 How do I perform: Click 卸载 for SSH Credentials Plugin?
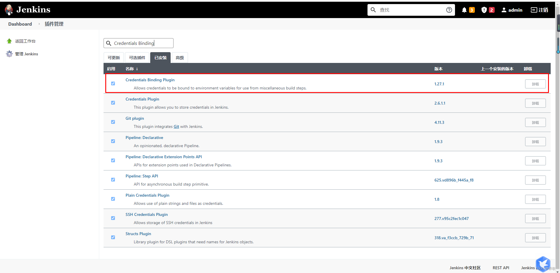click(535, 219)
